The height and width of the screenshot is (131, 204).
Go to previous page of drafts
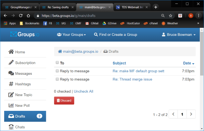coord(173,114)
